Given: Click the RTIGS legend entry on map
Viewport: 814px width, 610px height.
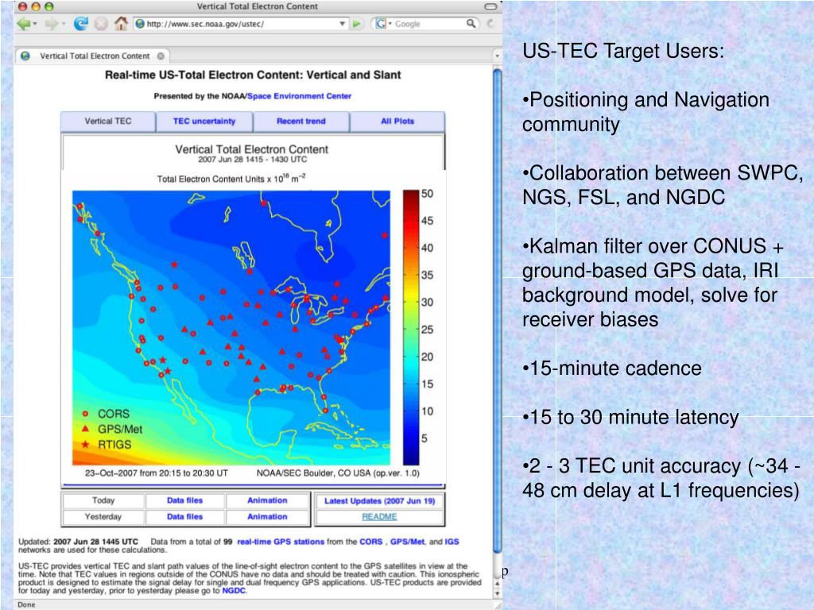Looking at the screenshot, I should click(x=107, y=445).
